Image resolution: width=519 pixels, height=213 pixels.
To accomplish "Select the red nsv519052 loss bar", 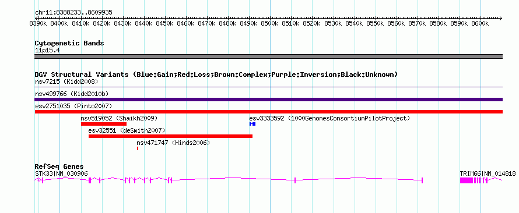I will point(104,124).
